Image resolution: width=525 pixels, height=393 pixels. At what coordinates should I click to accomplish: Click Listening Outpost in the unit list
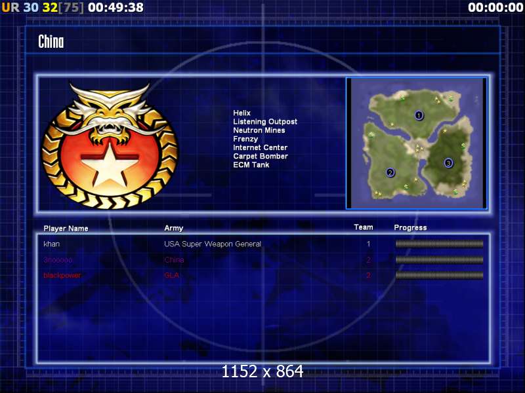coord(265,122)
